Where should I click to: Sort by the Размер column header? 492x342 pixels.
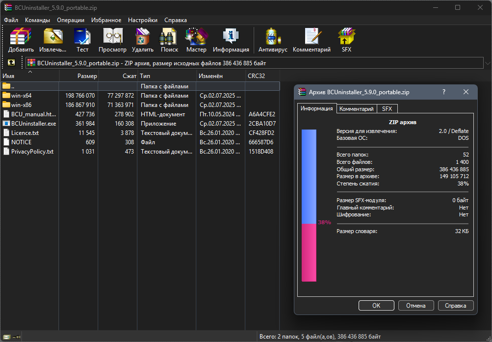[x=79, y=76]
